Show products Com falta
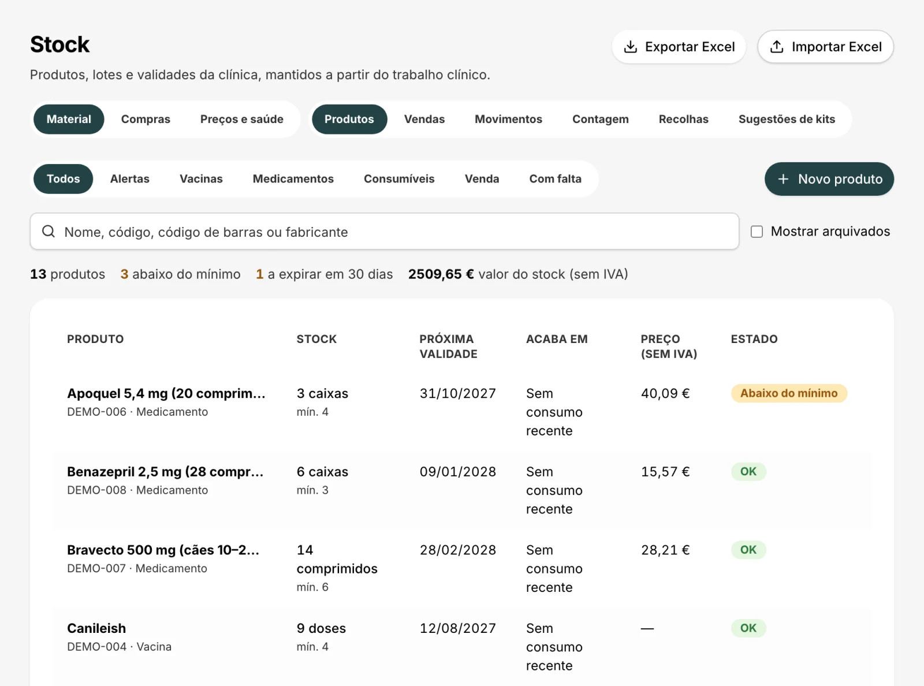 556,179
